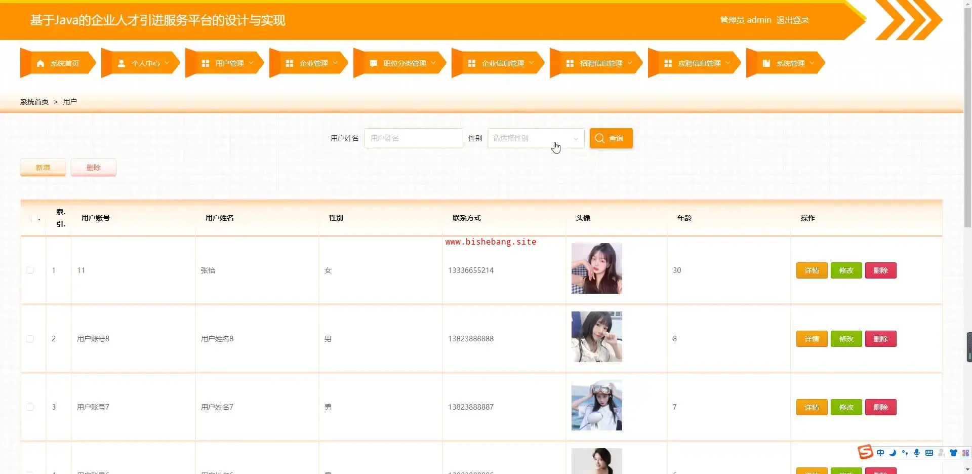Click the 退出登录 logout link
The height and width of the screenshot is (474, 972).
793,20
